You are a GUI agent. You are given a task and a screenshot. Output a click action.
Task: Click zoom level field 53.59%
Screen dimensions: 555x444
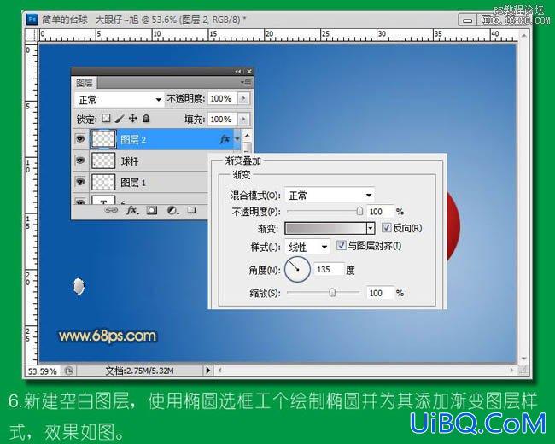43,371
